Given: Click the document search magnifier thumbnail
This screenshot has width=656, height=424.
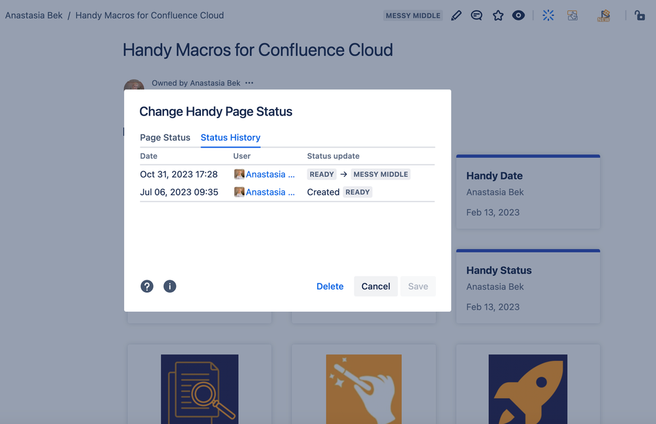Looking at the screenshot, I should (x=200, y=389).
